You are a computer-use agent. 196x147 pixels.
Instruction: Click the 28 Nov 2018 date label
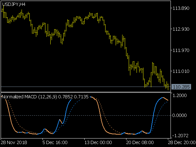(14, 142)
